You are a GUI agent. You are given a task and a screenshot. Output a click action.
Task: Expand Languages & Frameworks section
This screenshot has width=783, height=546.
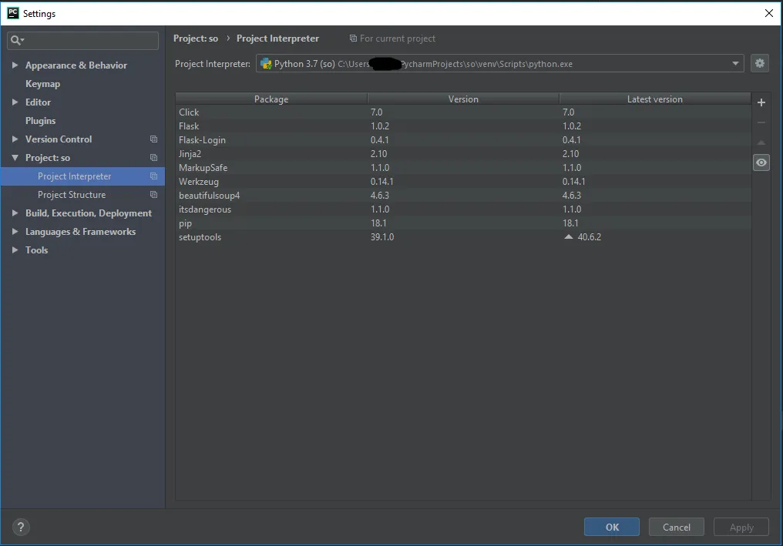click(15, 232)
